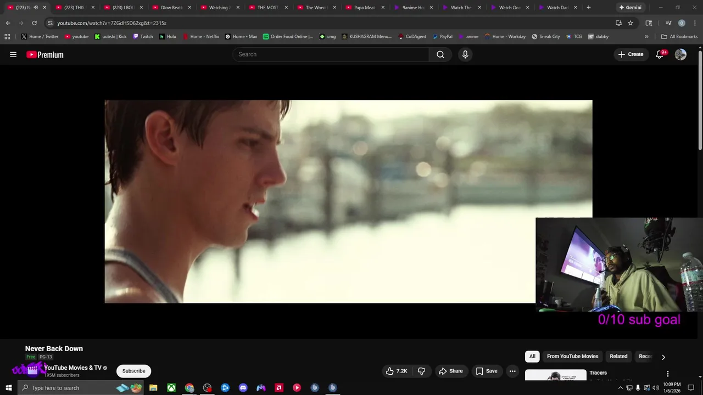Go back with browser back arrow
This screenshot has width=703, height=395.
(8, 23)
